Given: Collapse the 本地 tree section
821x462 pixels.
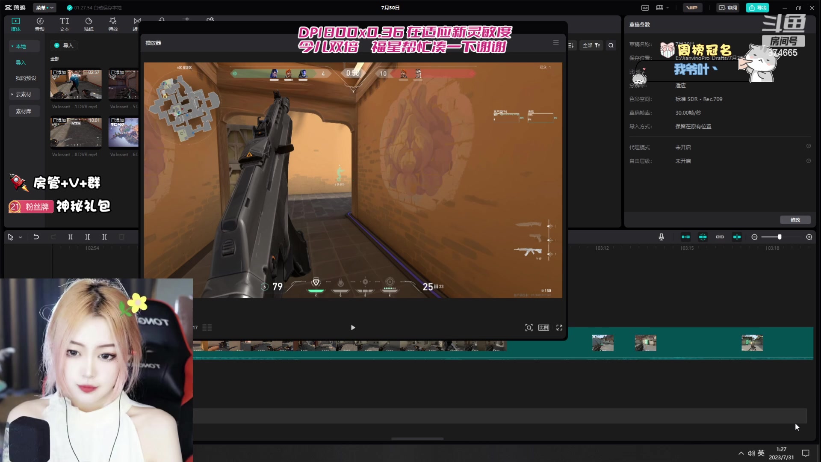Looking at the screenshot, I should coord(12,46).
